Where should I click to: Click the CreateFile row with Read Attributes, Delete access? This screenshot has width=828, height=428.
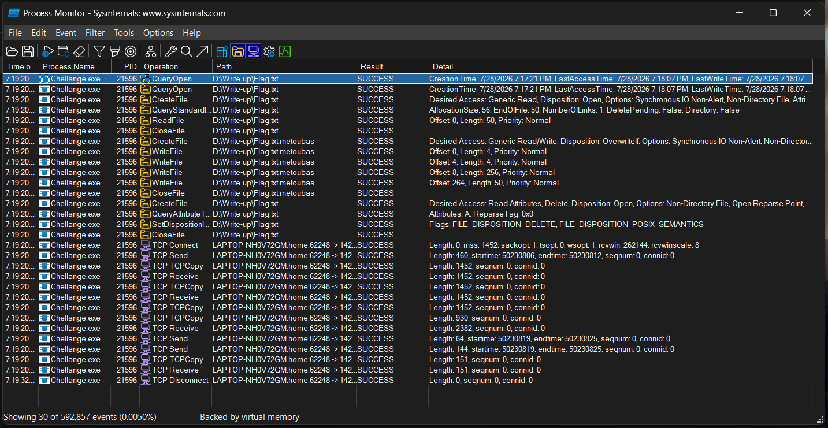click(408, 203)
